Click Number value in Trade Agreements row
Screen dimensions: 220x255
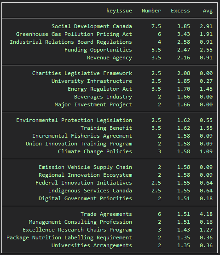(x=159, y=214)
